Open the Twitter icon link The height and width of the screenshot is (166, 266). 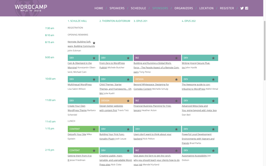[242, 8]
